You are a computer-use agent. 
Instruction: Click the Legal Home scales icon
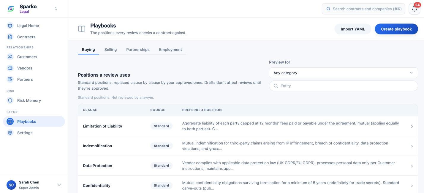tap(10, 26)
